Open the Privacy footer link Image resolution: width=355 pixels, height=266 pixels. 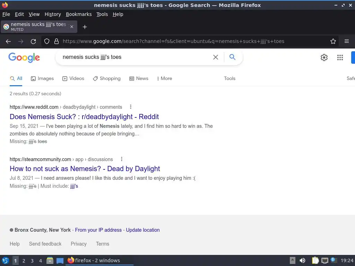(79, 244)
